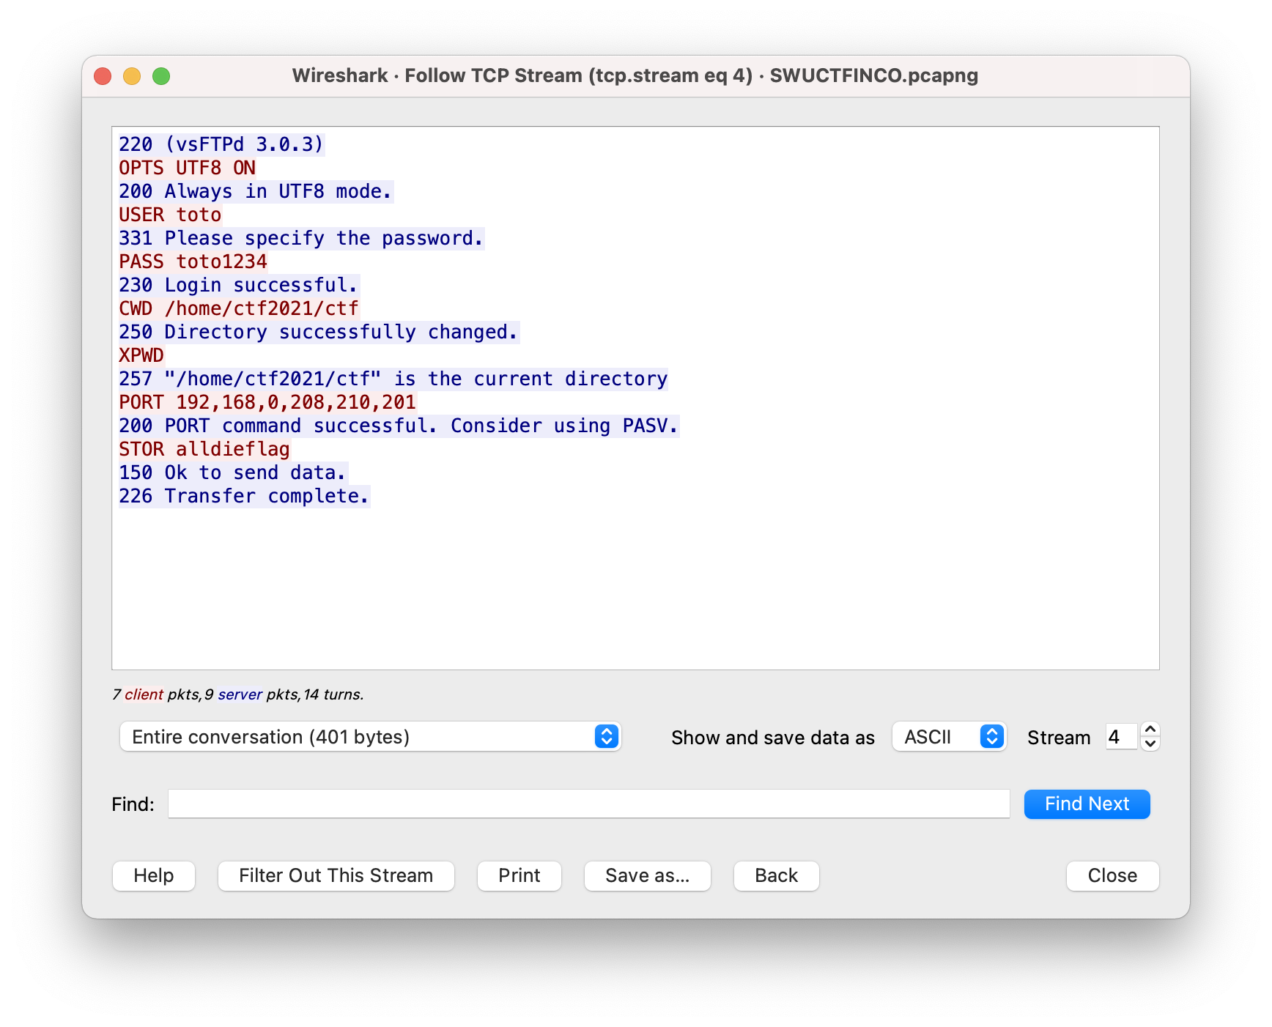Click '331 Please specify the password.' line
The width and height of the screenshot is (1272, 1027).
301,238
